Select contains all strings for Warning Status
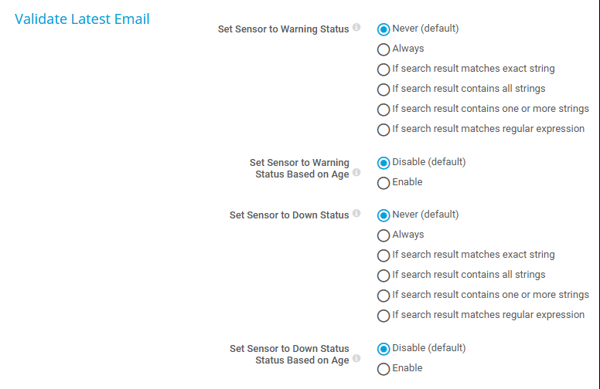 pos(383,90)
